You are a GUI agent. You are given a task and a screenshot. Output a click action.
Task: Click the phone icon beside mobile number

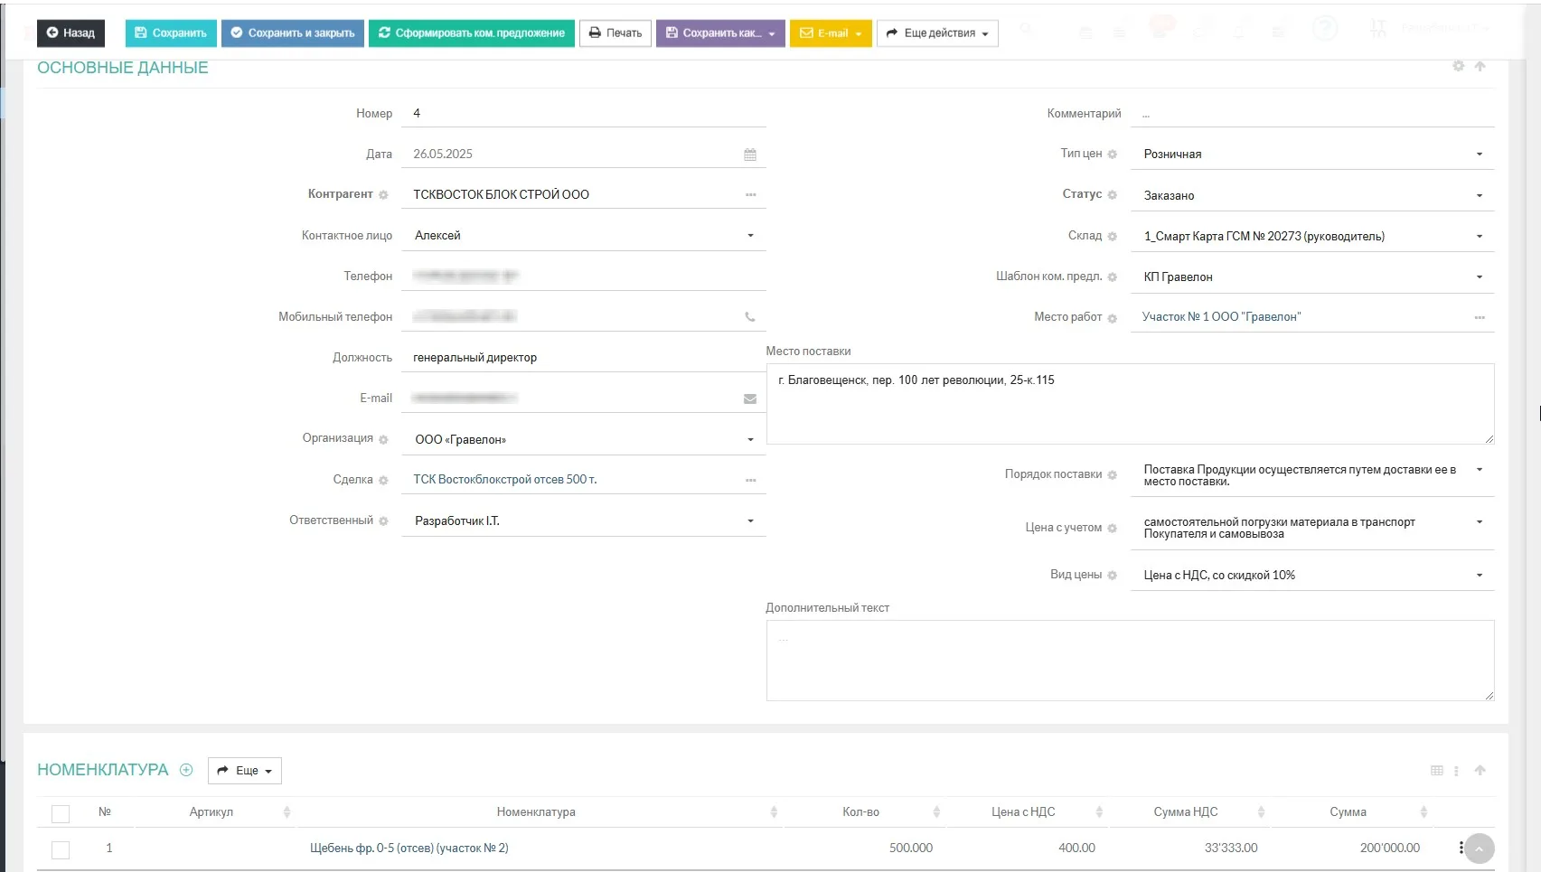point(749,317)
